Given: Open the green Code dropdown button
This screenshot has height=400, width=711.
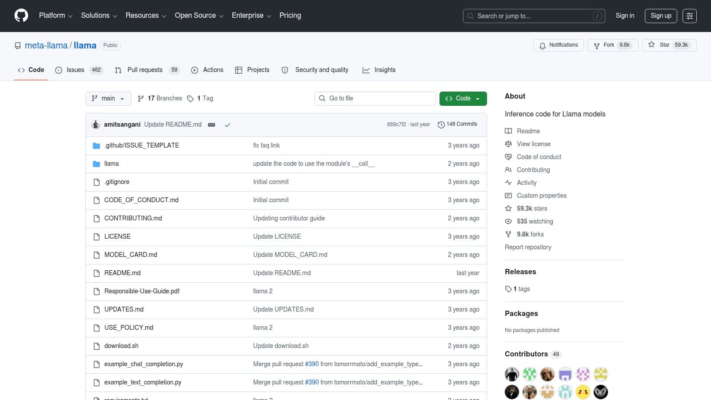Looking at the screenshot, I should [x=463, y=99].
